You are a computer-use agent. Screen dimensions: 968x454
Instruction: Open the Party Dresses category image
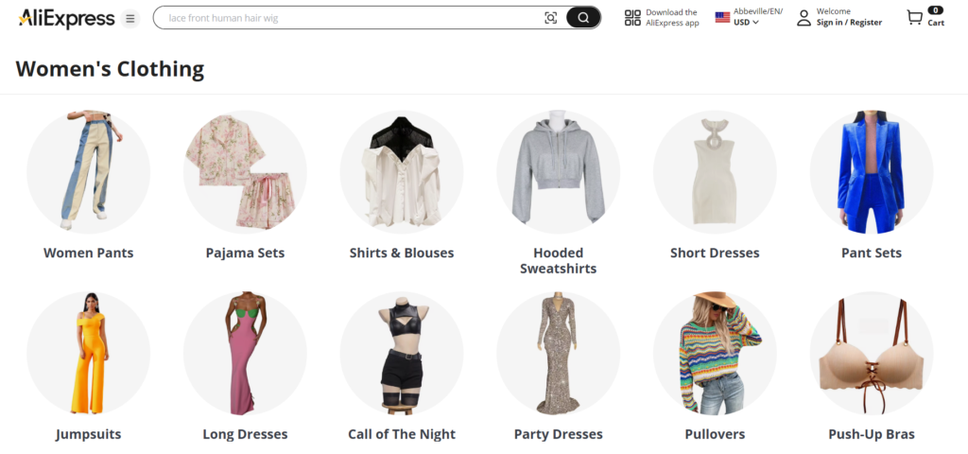[x=558, y=354]
